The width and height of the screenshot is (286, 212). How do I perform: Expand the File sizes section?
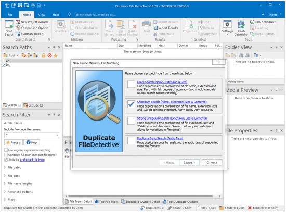(5, 176)
